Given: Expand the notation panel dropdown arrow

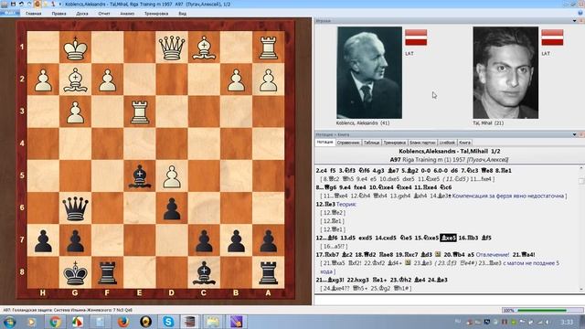Looking at the screenshot, I should [x=575, y=134].
